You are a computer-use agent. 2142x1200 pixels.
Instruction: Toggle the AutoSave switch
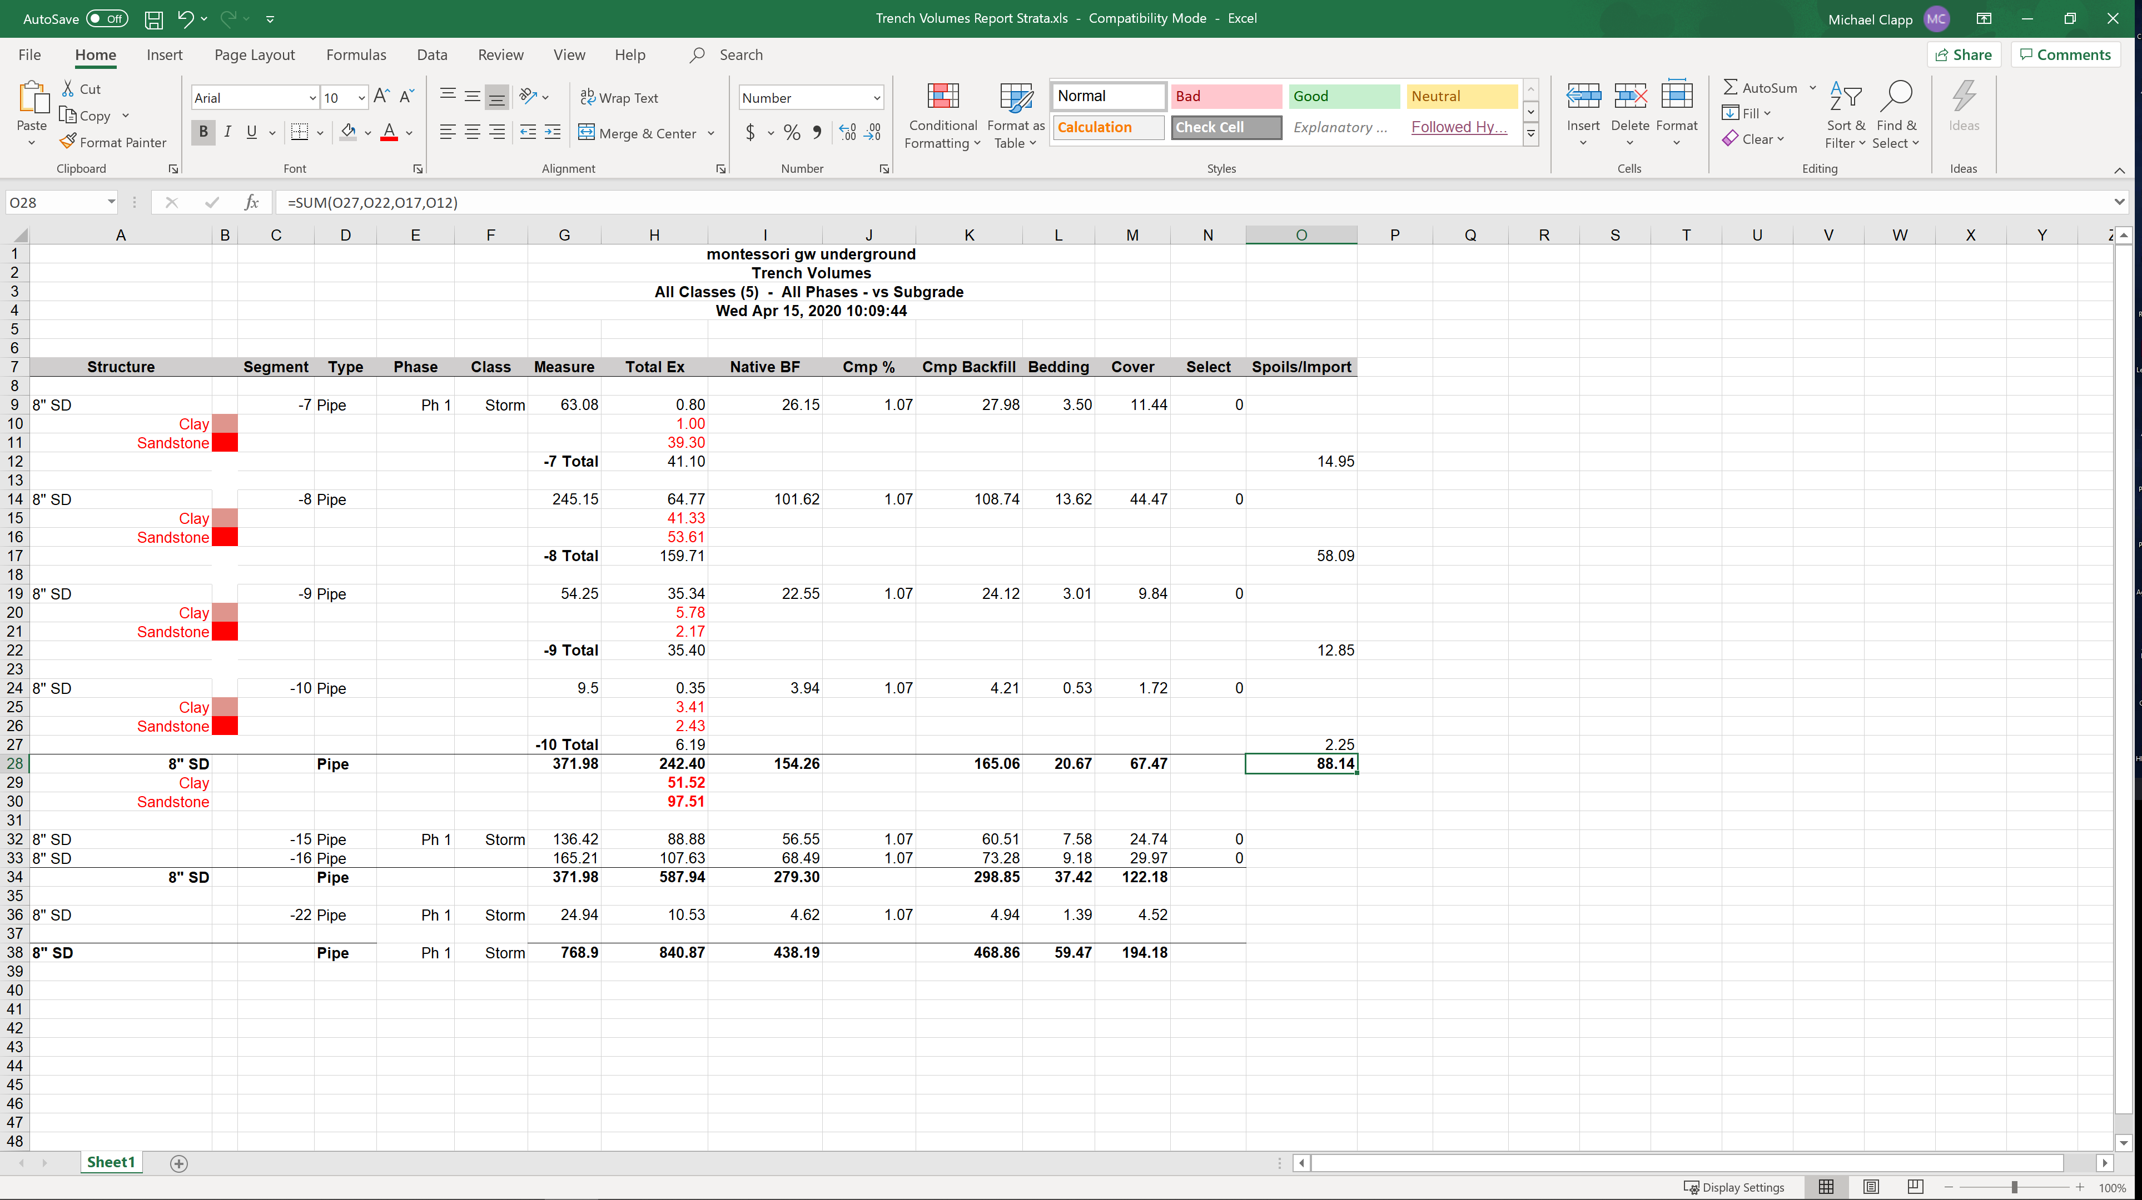[107, 18]
